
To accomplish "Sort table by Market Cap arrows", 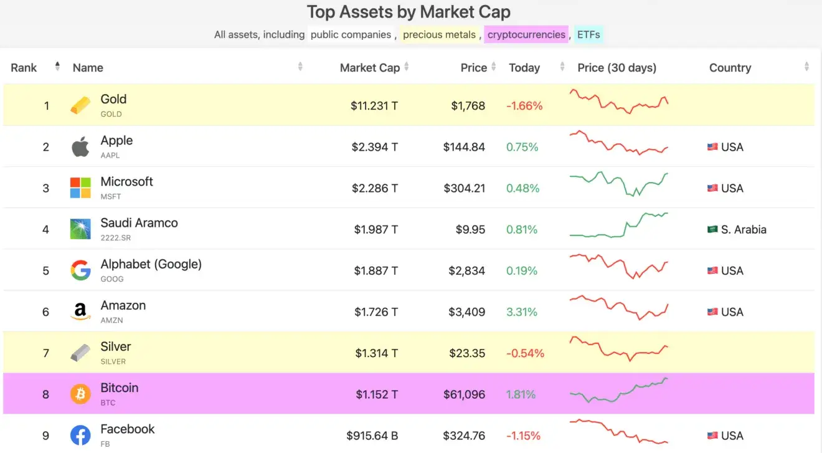I will [407, 67].
